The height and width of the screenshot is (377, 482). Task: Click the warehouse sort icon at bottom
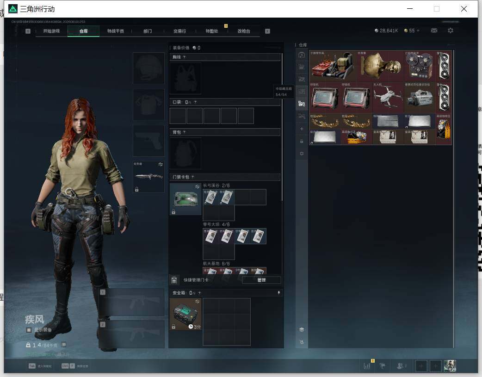pyautogui.click(x=302, y=342)
